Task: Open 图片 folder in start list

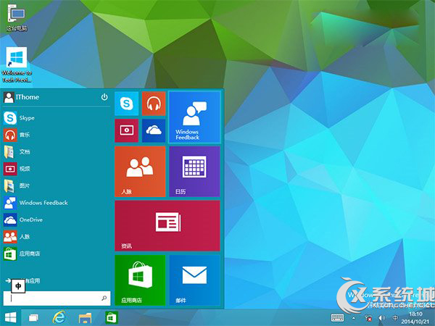Action: pos(56,185)
